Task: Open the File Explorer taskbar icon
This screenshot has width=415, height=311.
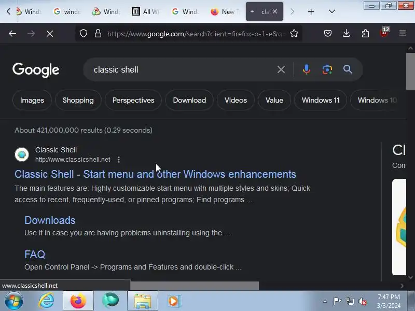Action: 143,301
